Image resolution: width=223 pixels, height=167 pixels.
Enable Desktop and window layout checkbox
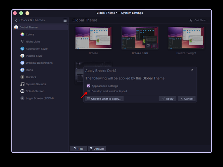pyautogui.click(x=89, y=91)
